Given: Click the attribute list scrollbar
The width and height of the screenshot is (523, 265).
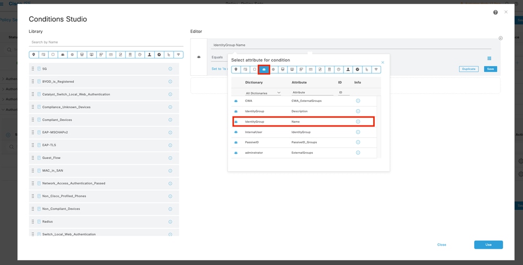Looking at the screenshot, I should point(379,126).
